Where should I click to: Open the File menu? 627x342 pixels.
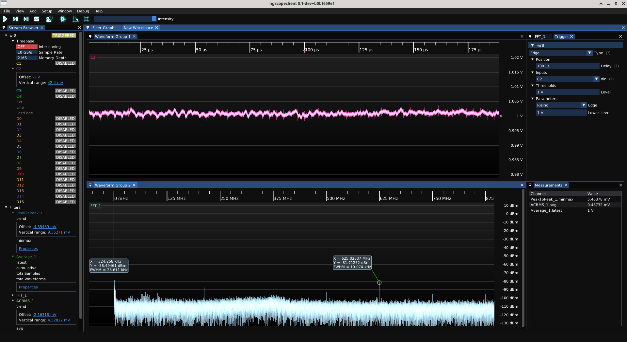pos(7,11)
